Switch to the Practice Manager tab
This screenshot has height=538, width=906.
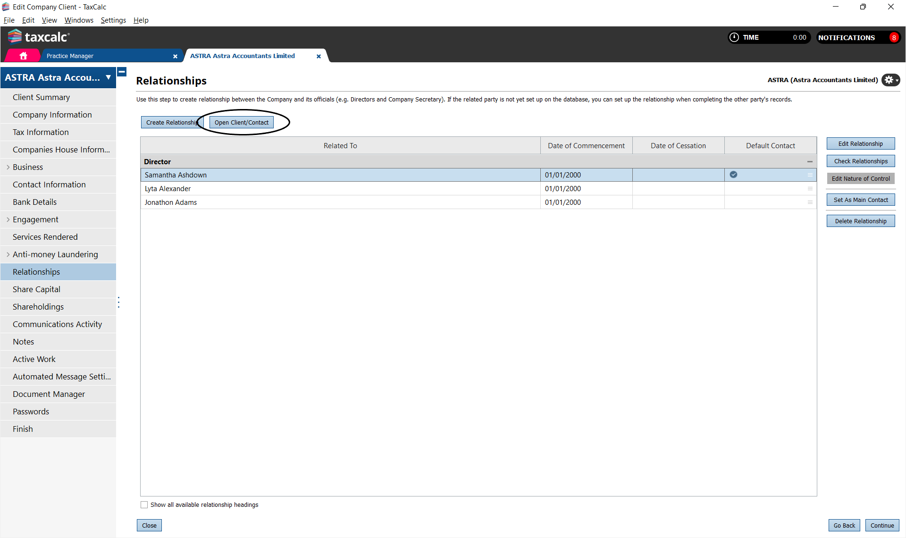click(70, 56)
